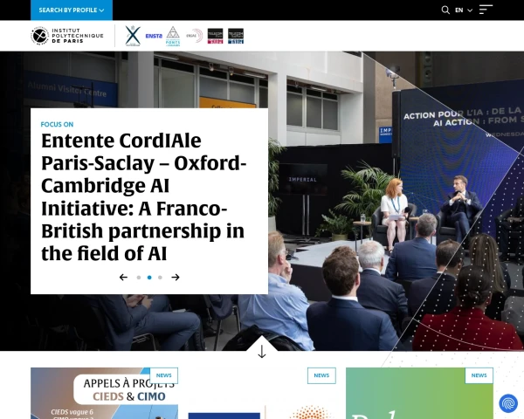Click NEWS tag on CIEDS & CIMO card

coord(164,375)
